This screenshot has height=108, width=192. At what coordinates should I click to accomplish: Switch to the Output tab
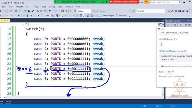point(8,101)
